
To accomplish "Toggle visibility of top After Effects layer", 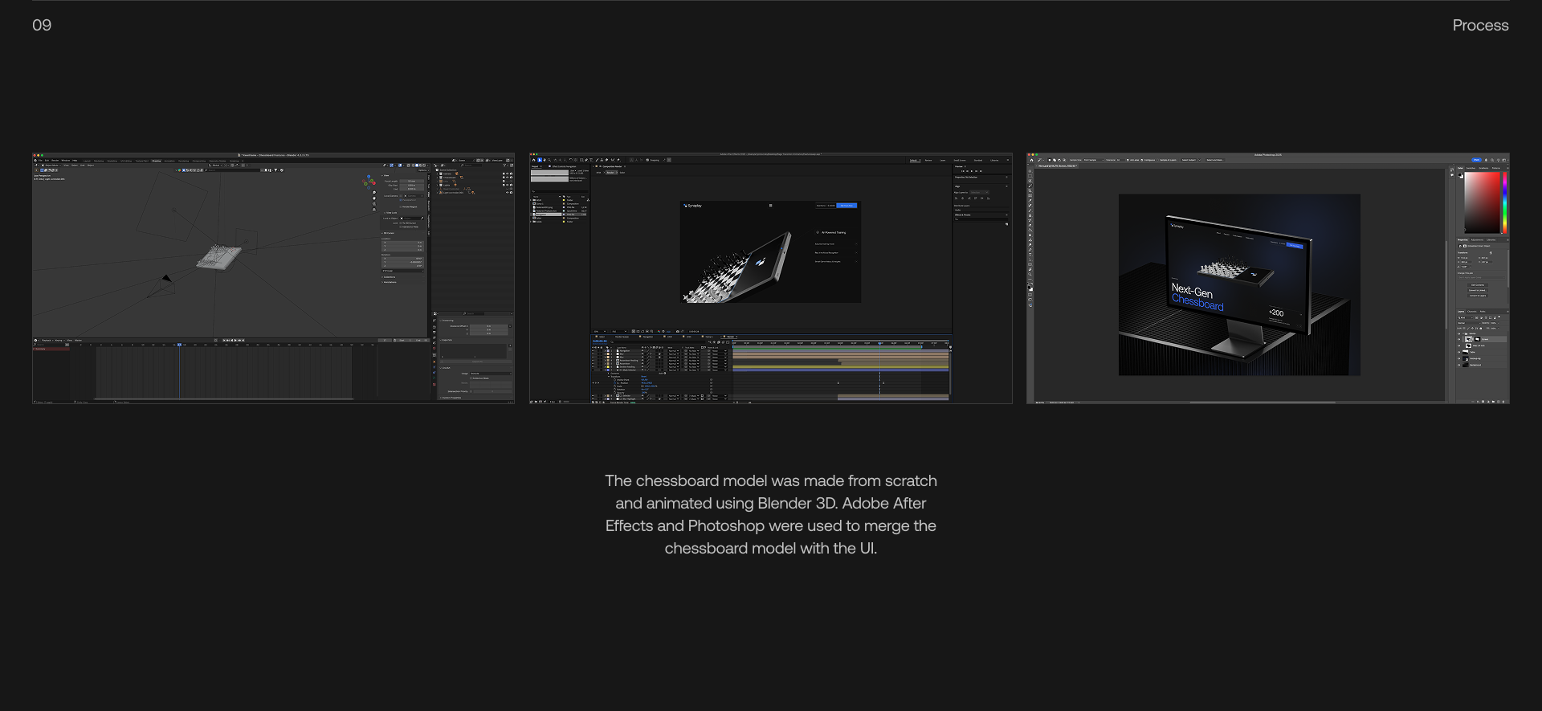I will [594, 351].
